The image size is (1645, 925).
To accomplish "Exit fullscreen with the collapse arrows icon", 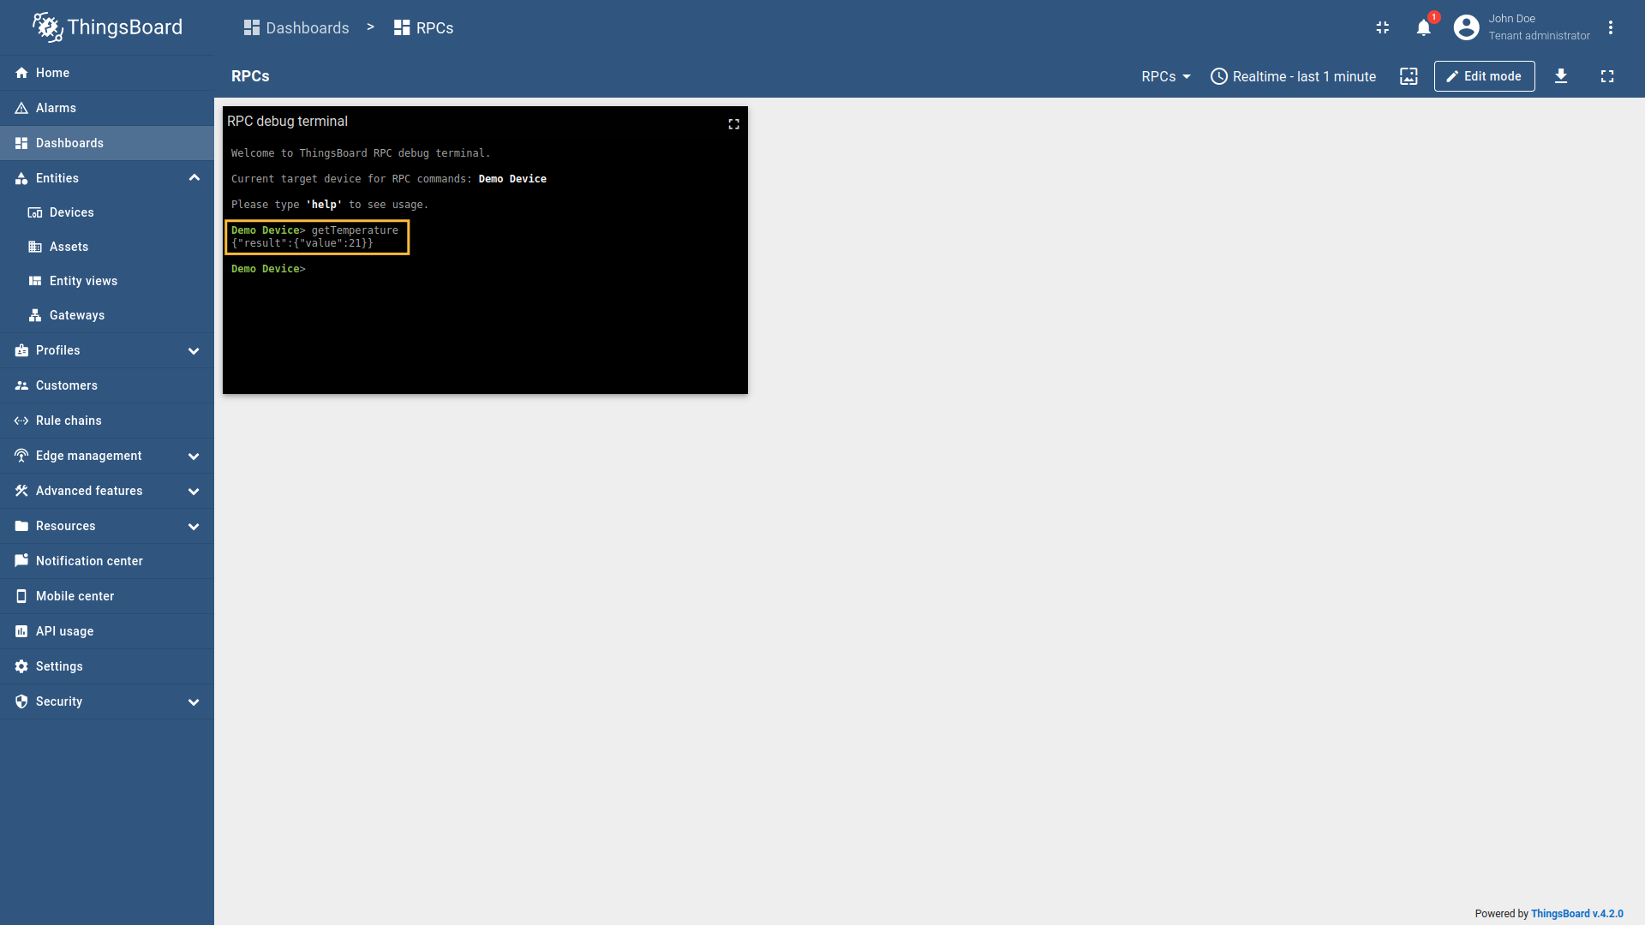I will [x=1382, y=28].
